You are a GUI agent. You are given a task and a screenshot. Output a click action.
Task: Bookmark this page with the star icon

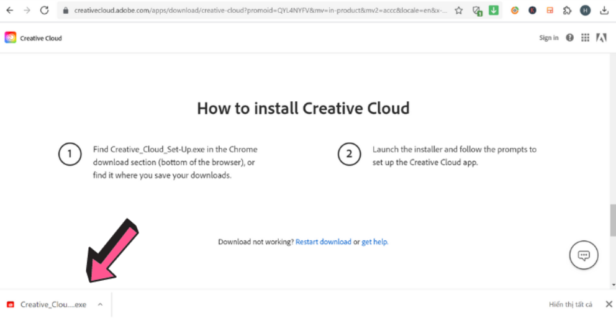pos(459,11)
